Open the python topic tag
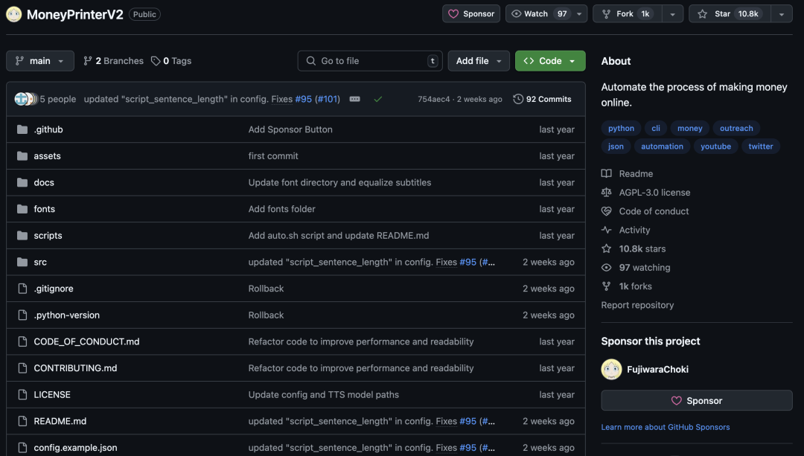Screen dimensions: 804x456 (x=620, y=128)
